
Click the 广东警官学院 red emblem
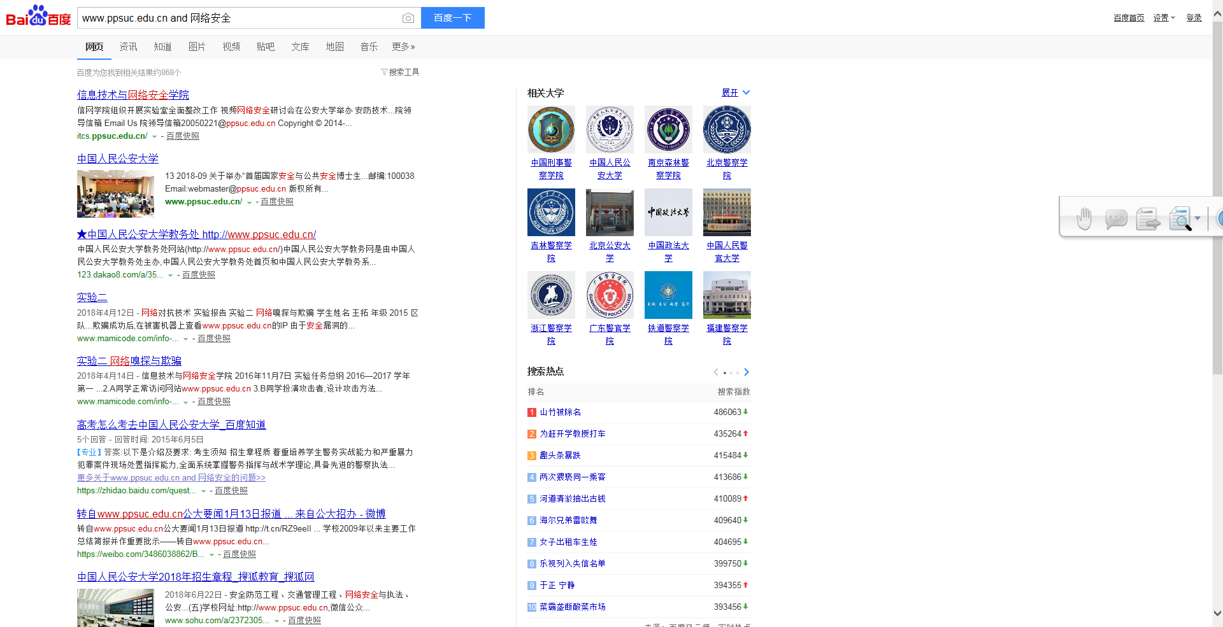(610, 295)
